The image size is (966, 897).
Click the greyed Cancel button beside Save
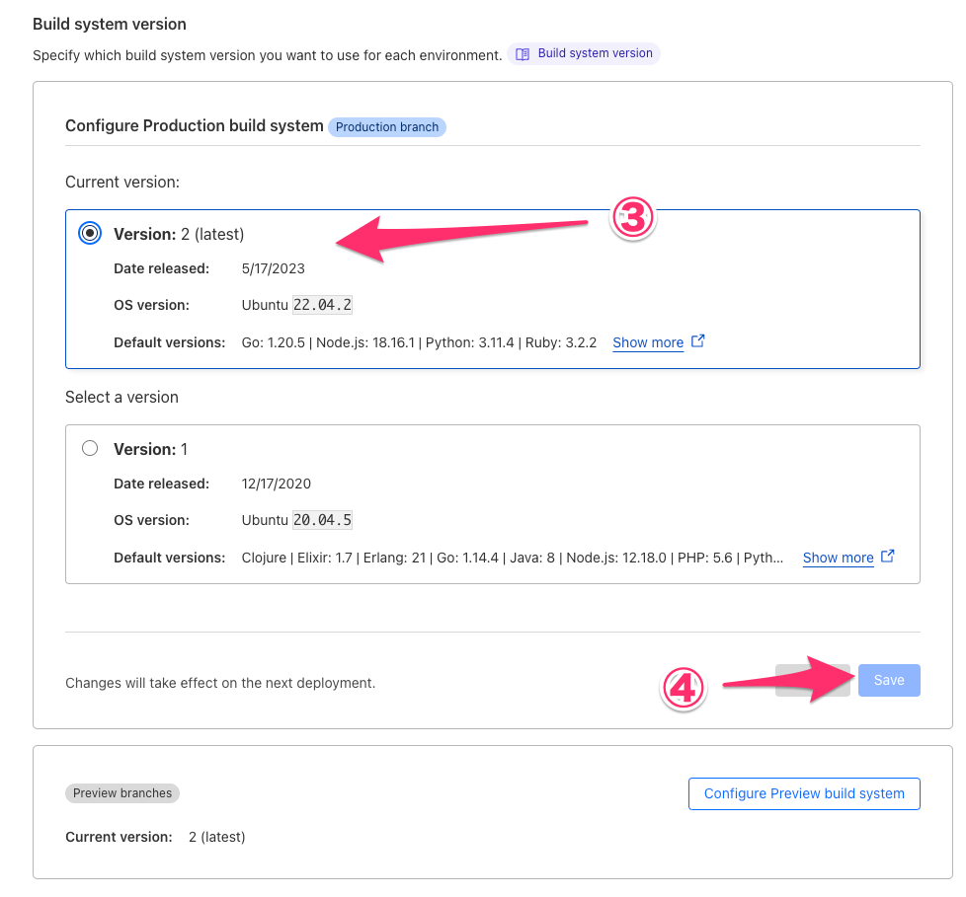(x=812, y=680)
